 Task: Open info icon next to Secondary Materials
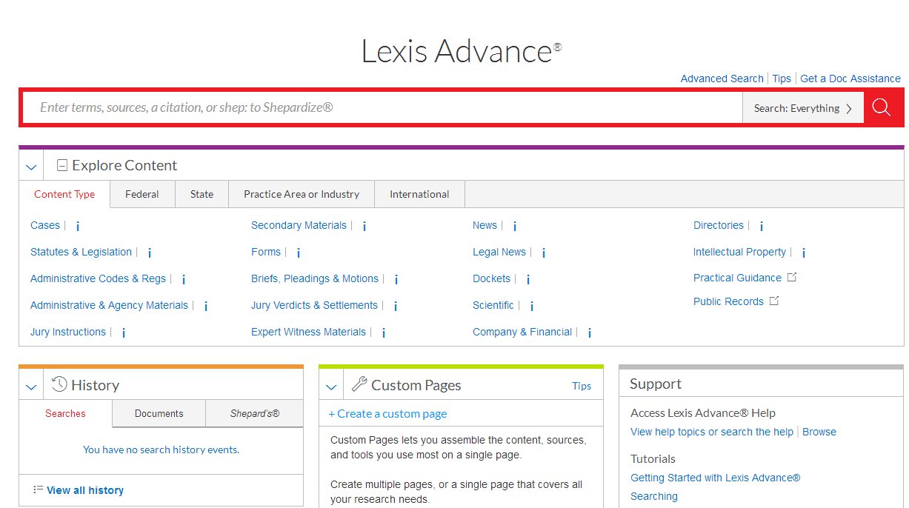(x=364, y=227)
